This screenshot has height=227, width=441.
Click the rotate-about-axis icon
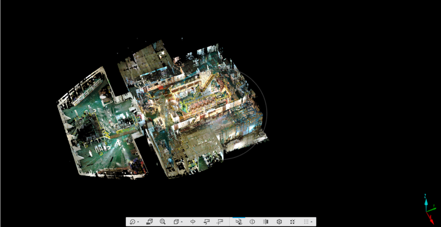(193, 222)
